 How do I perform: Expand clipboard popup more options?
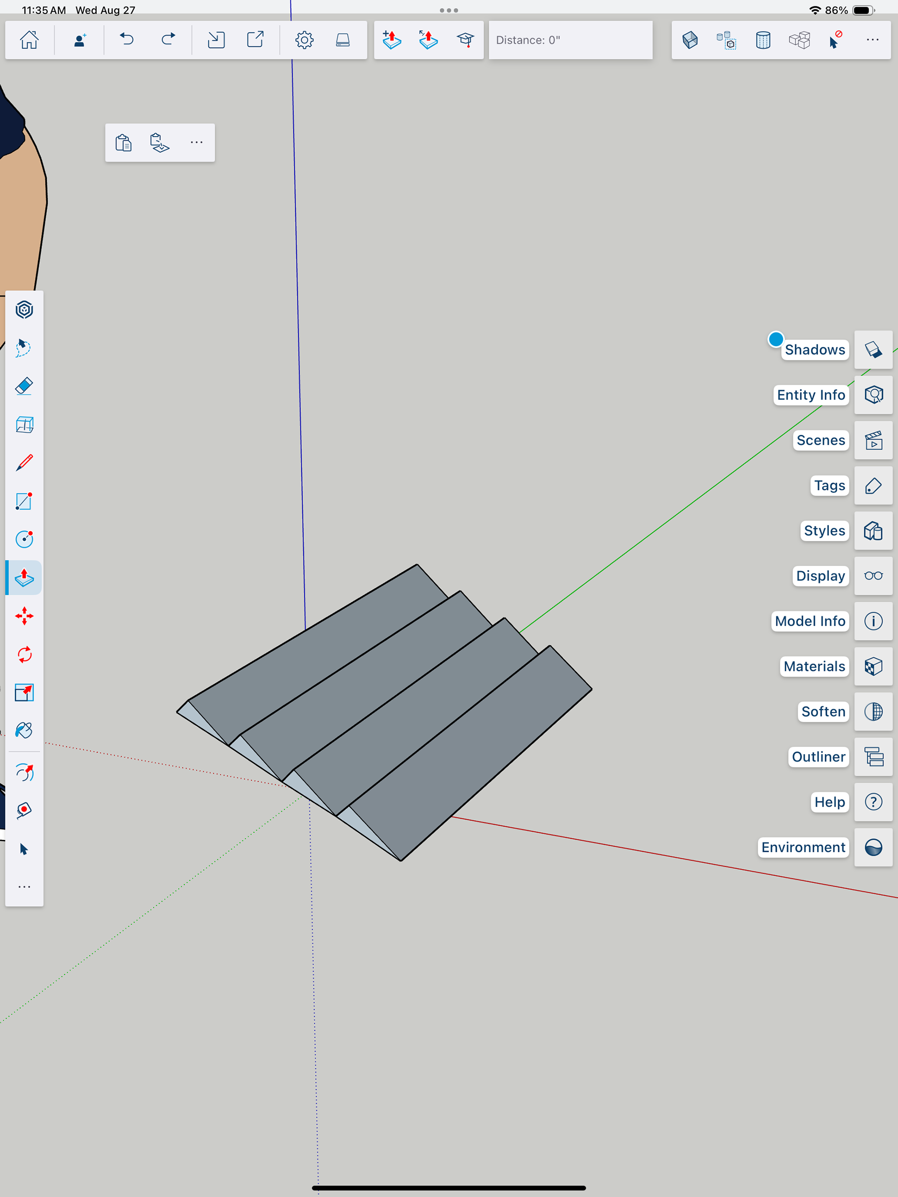tap(196, 142)
